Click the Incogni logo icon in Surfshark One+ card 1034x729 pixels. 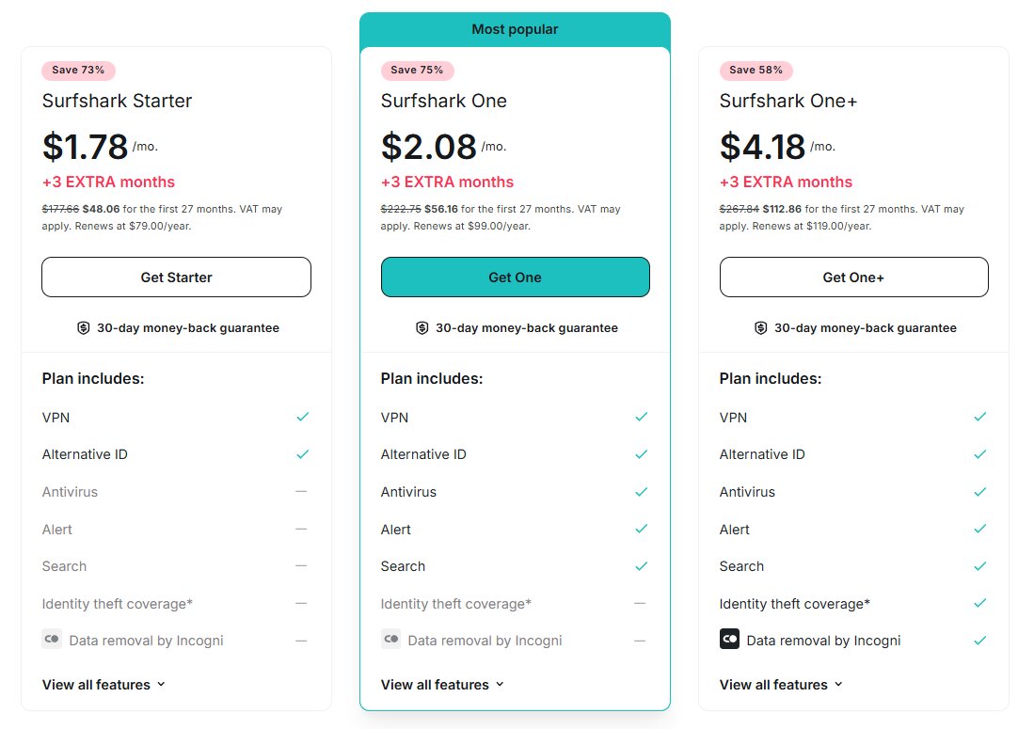click(x=729, y=640)
